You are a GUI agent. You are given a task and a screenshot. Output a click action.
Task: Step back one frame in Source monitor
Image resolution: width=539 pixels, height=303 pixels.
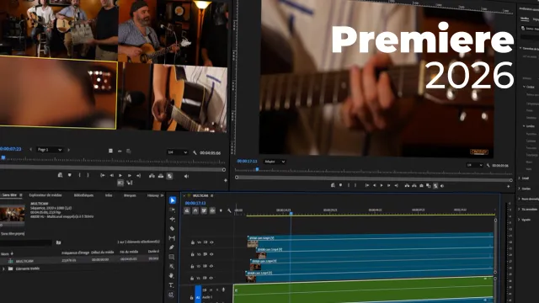(111, 176)
